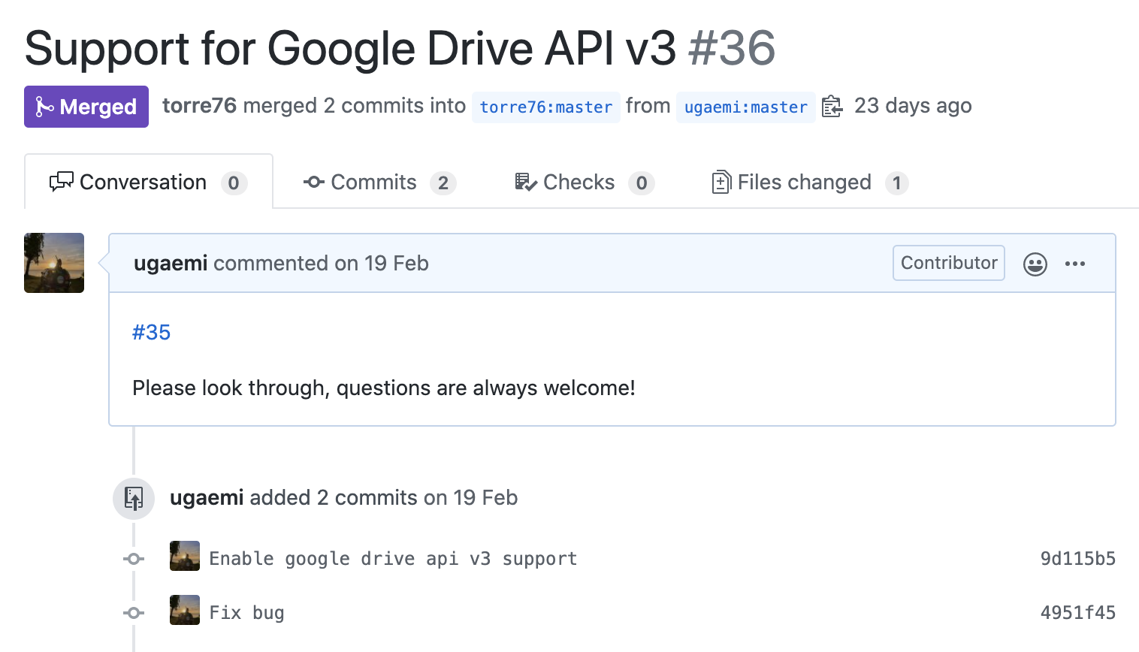Open the 'Fix bug' commit
1139x652 pixels.
[x=246, y=613]
